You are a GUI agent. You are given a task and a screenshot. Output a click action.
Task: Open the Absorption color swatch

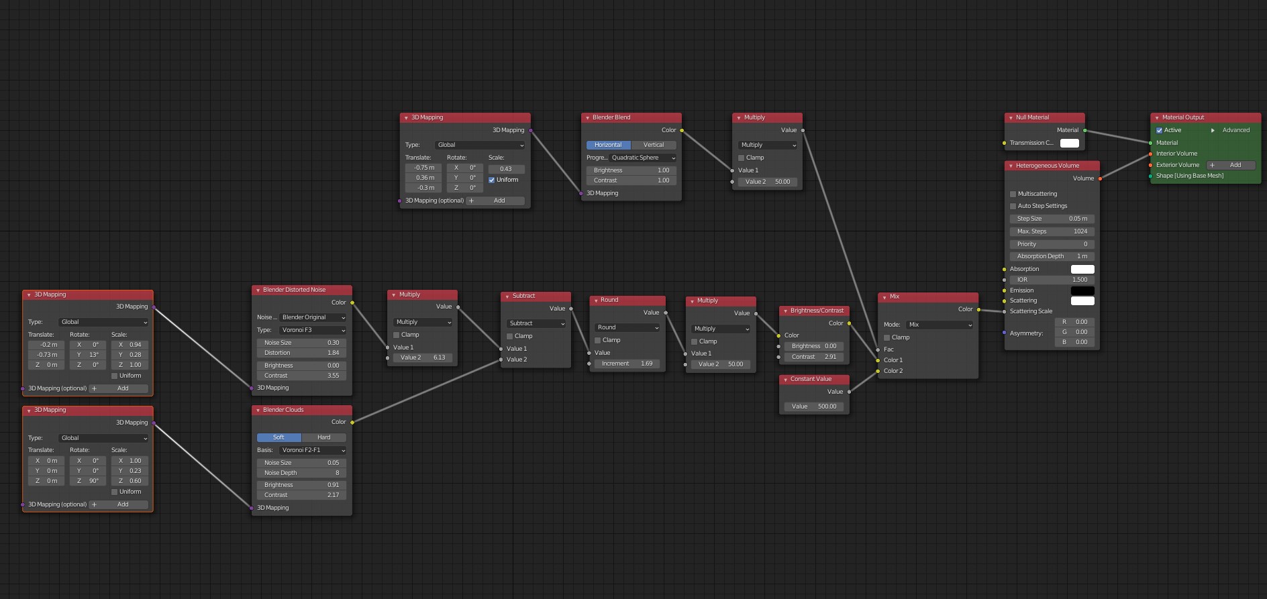coord(1082,269)
